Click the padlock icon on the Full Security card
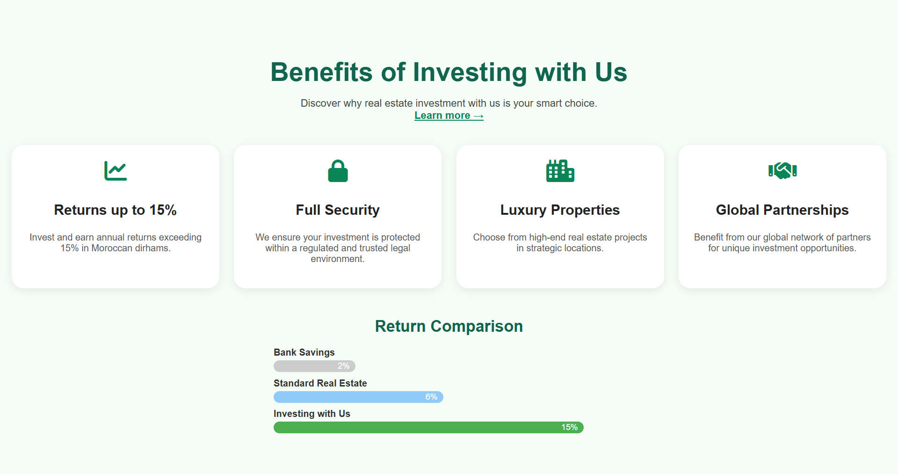The height and width of the screenshot is (474, 898). coord(337,170)
